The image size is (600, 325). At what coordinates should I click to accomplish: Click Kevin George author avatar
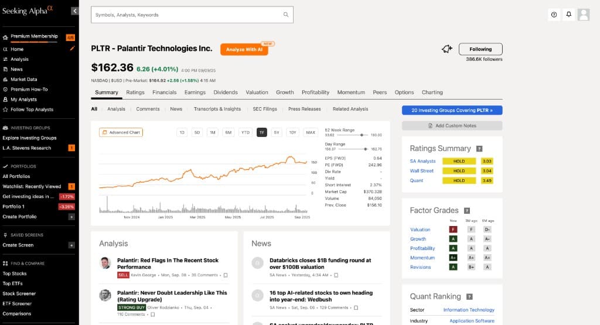coord(105,263)
